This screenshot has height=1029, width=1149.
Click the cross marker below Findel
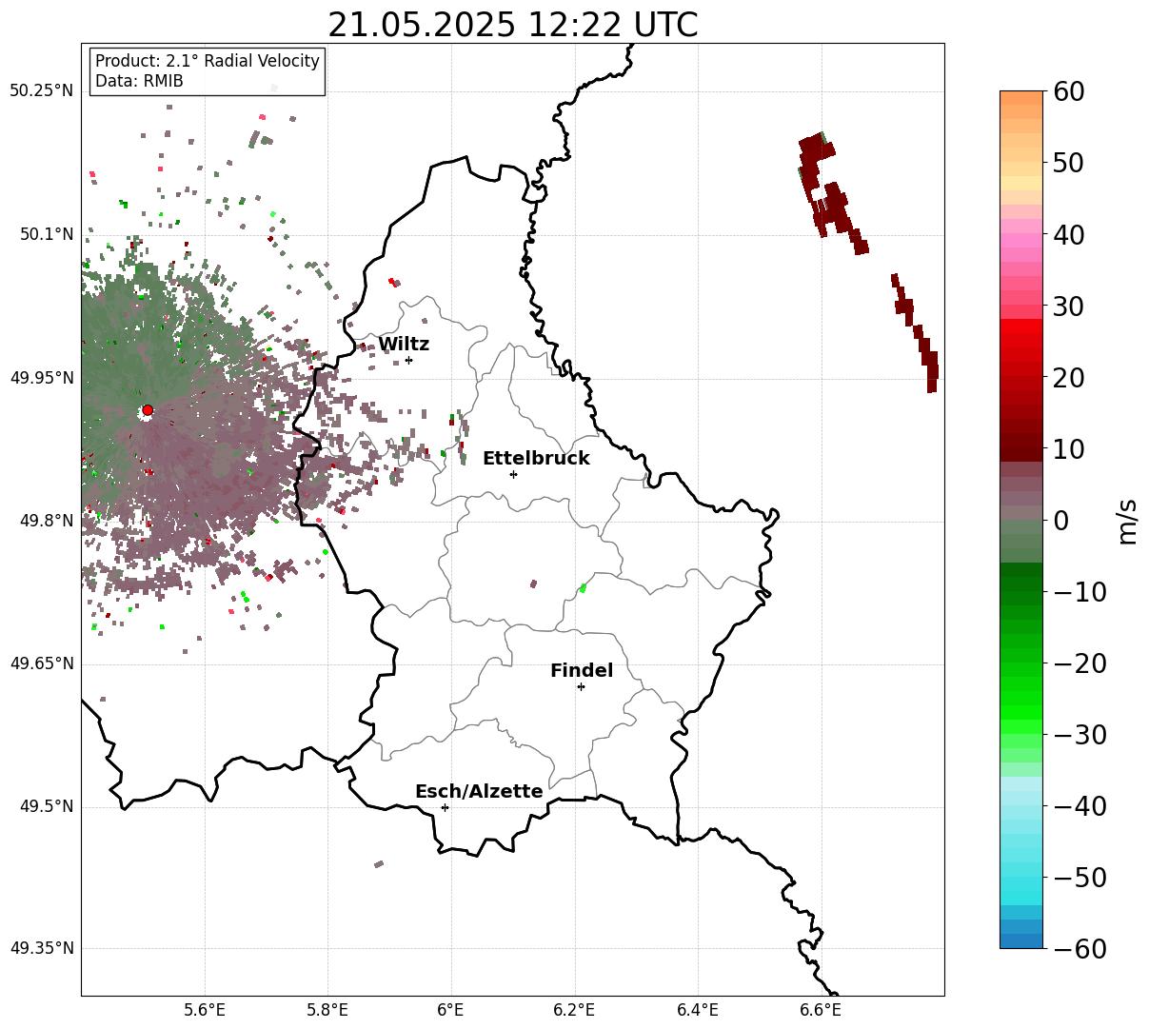[581, 686]
